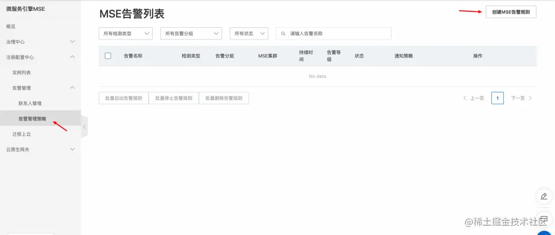Click the 批量停止告警规则 button
The image size is (555, 235).
[174, 98]
